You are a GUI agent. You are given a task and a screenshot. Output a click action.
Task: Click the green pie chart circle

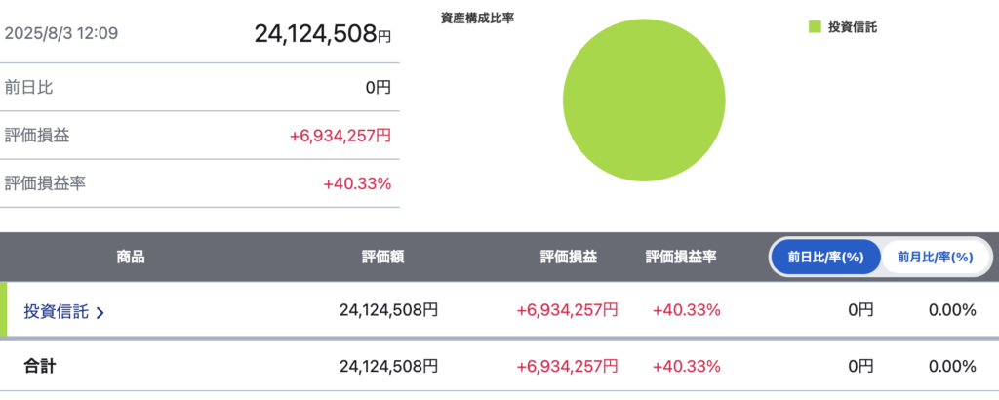pos(644,100)
